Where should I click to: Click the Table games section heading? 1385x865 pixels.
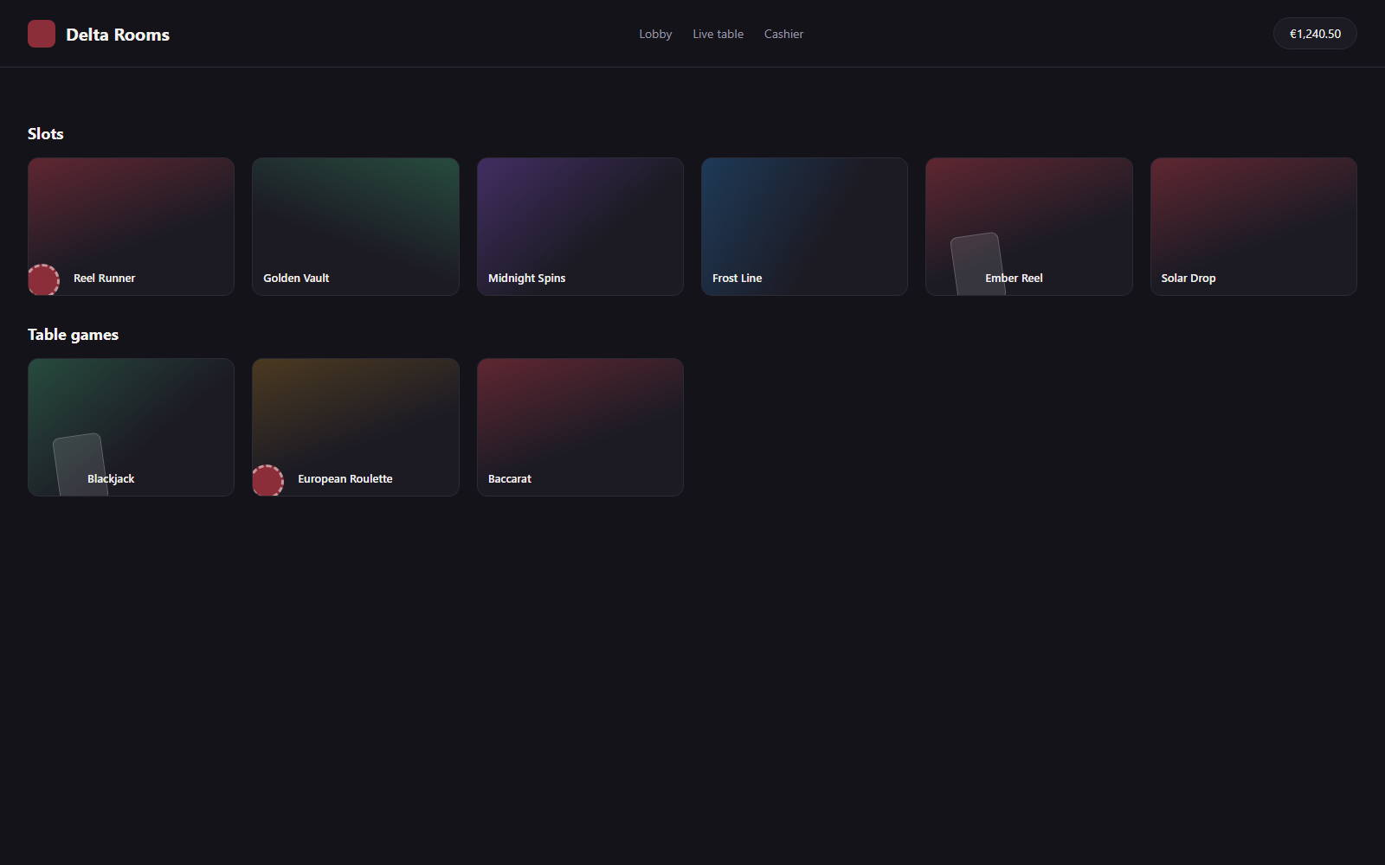pyautogui.click(x=73, y=335)
